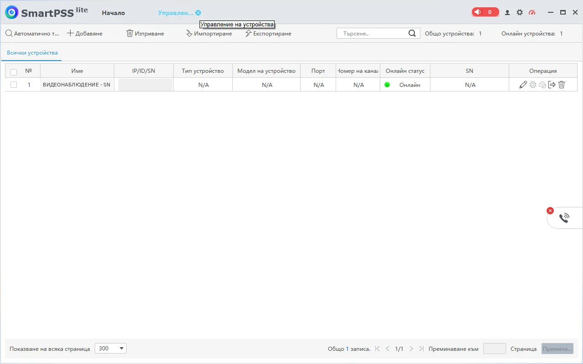
Task: Click the Импортиране button
Action: [x=209, y=33]
